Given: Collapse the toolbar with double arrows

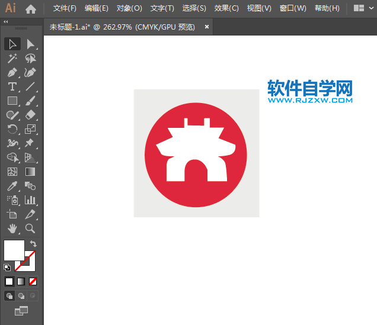Looking at the screenshot, I should coord(6,21).
